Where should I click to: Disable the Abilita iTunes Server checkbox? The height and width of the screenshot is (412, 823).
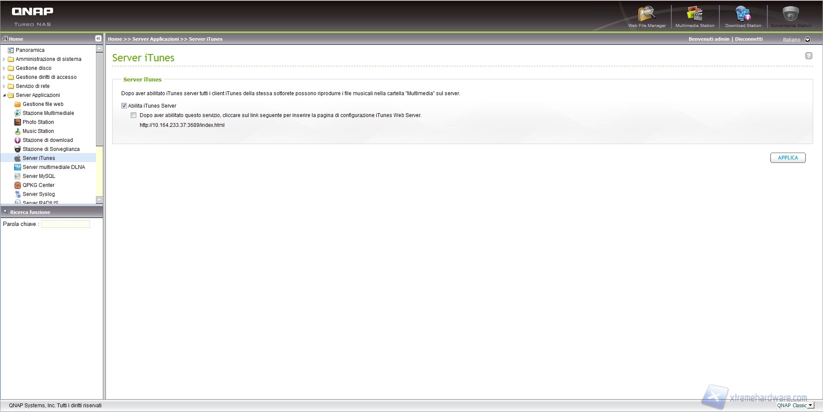(x=124, y=106)
